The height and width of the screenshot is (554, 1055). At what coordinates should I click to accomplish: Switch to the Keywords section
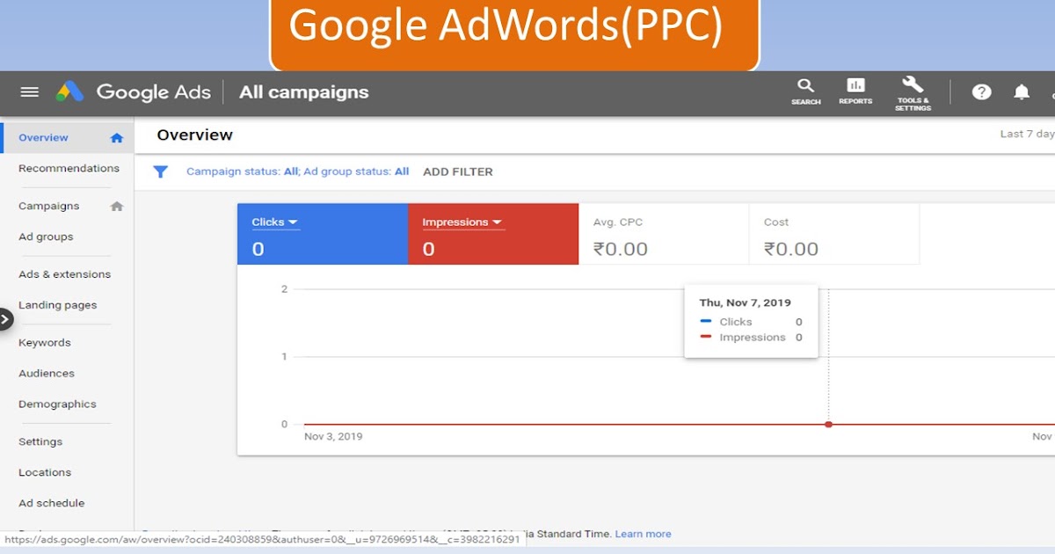[44, 342]
